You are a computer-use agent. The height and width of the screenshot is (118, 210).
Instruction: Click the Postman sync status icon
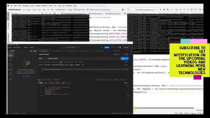coord(102,47)
